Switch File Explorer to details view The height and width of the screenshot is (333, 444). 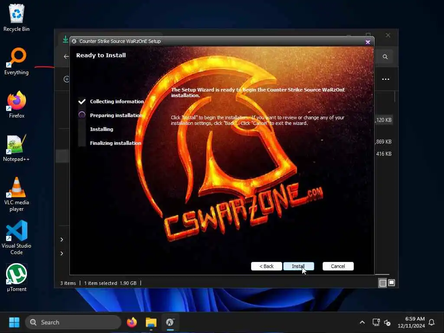(382, 283)
